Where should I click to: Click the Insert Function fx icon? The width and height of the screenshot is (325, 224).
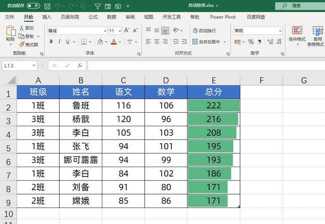tap(80, 66)
